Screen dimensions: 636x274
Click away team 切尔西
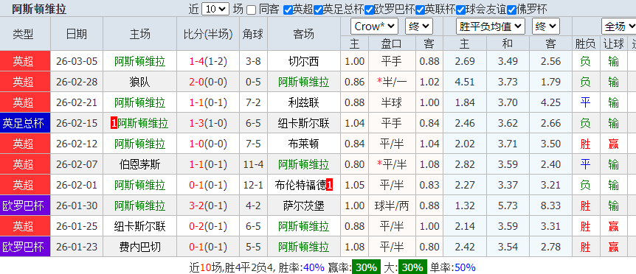click(x=303, y=62)
